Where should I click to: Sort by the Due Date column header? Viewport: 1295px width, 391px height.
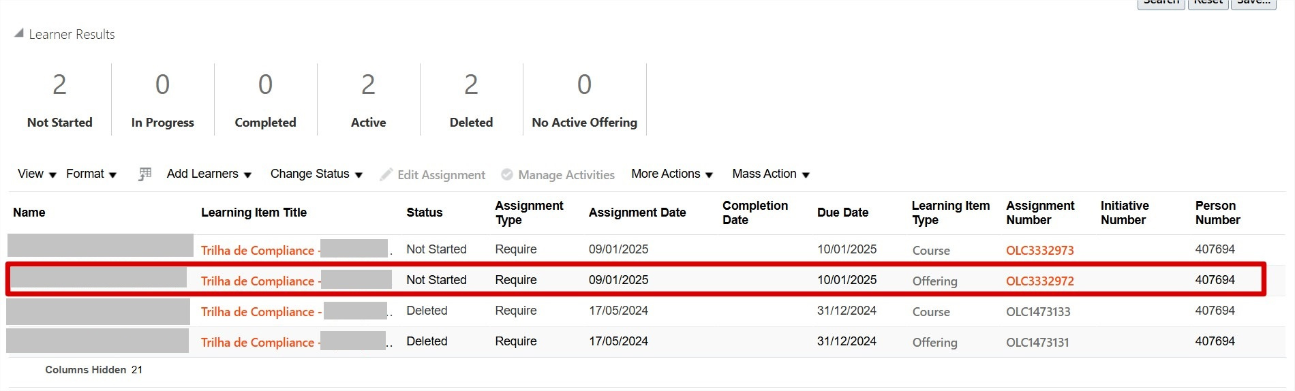click(x=842, y=213)
